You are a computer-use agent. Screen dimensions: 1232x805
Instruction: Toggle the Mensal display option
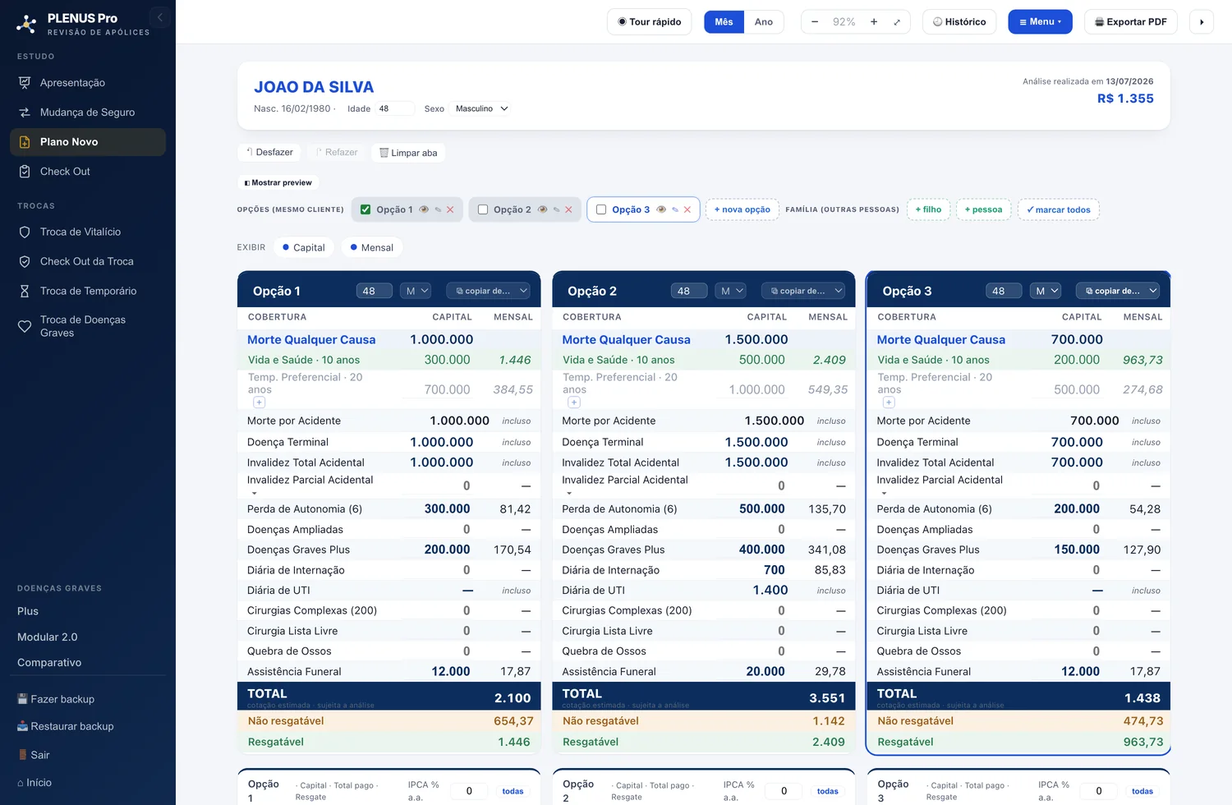[x=371, y=247]
